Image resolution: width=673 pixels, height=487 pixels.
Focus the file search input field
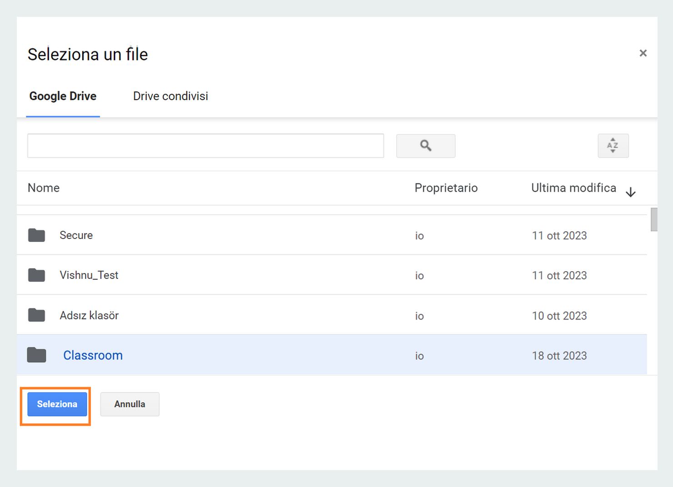click(206, 146)
